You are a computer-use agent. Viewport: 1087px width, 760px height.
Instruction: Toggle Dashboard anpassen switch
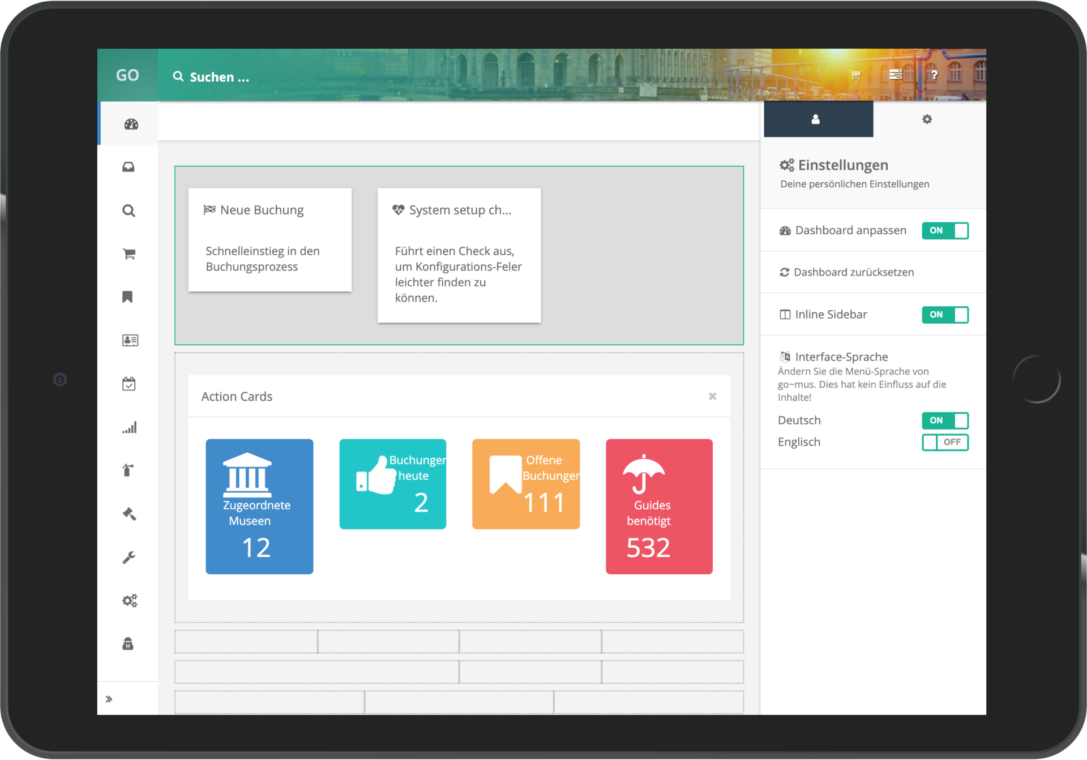point(945,230)
